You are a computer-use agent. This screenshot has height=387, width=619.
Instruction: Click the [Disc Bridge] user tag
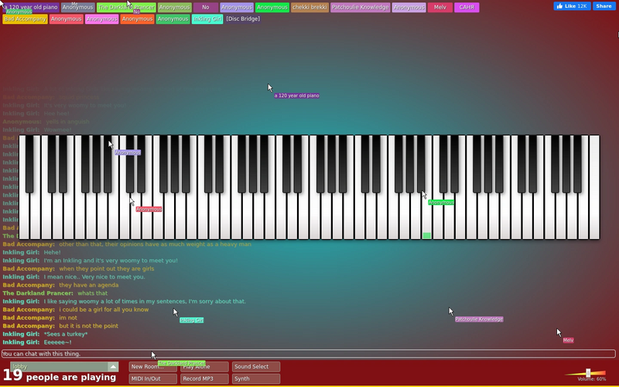(x=243, y=19)
